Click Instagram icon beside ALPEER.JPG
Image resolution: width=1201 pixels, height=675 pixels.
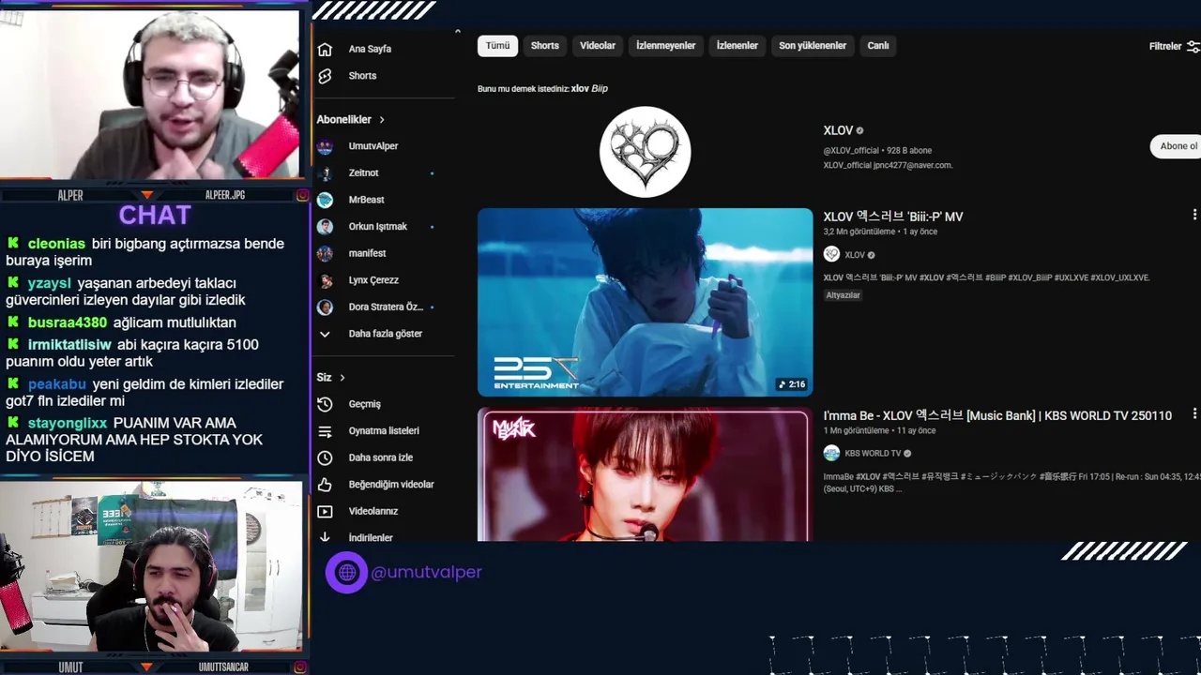(302, 195)
